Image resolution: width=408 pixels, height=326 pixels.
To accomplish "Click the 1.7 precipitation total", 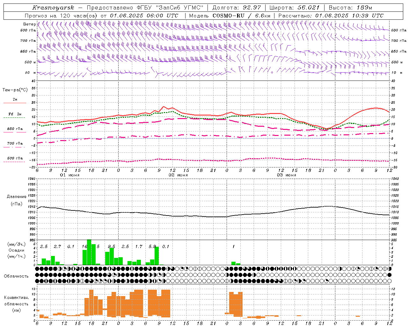I will click(139, 246).
